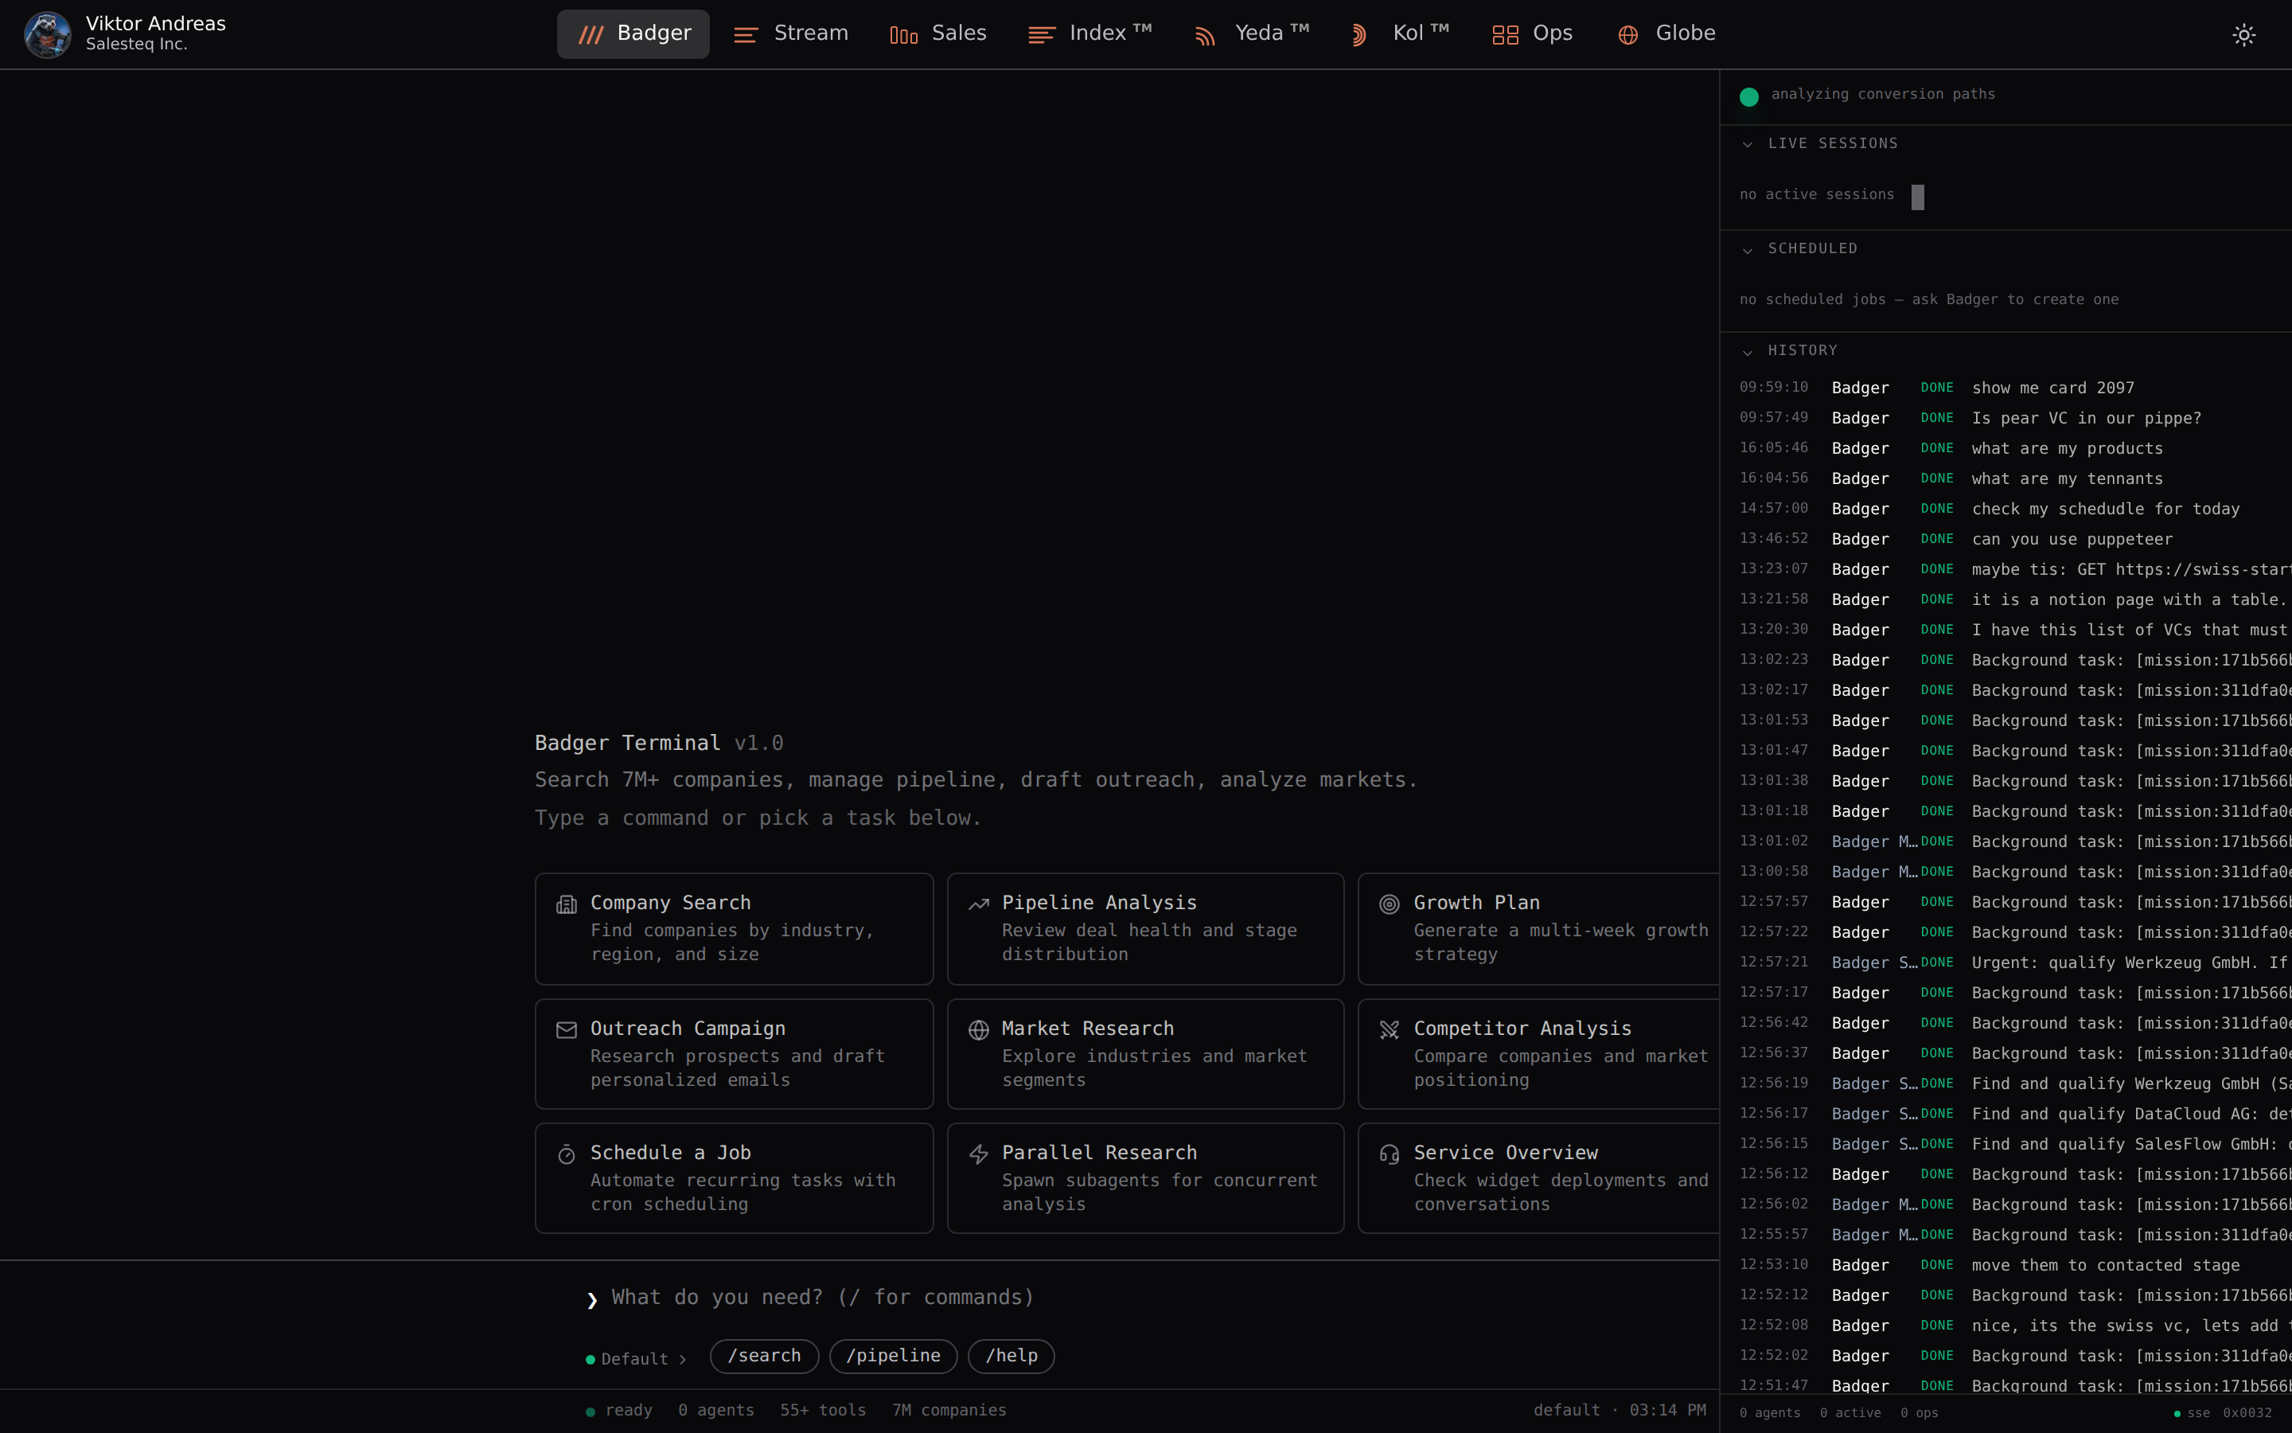The image size is (2292, 1433).
Task: Open Pipeline Analysis via its trend icon
Action: tap(978, 904)
